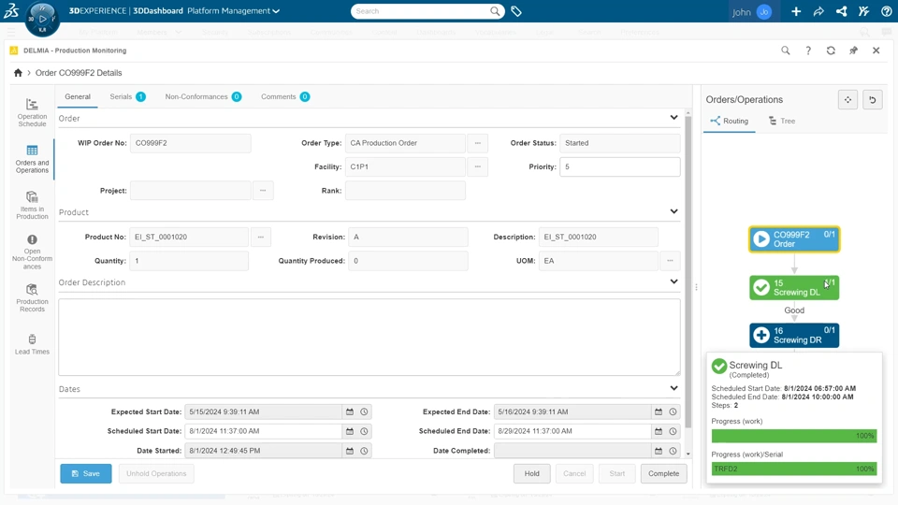The height and width of the screenshot is (505, 898).
Task: Open the social network share icon
Action: pos(841,11)
